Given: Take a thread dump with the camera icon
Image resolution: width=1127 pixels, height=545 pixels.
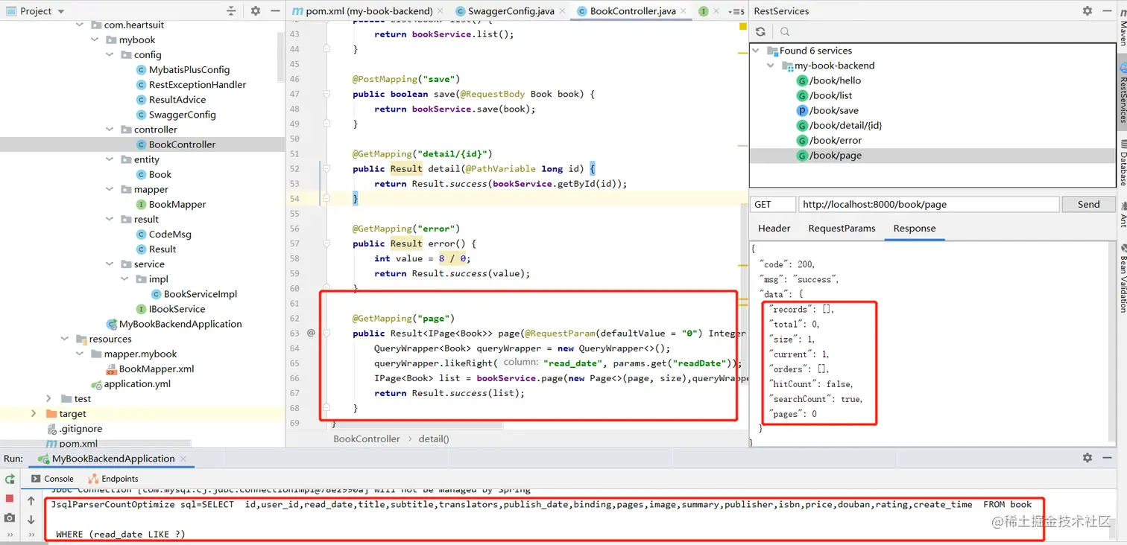Looking at the screenshot, I should [x=9, y=517].
